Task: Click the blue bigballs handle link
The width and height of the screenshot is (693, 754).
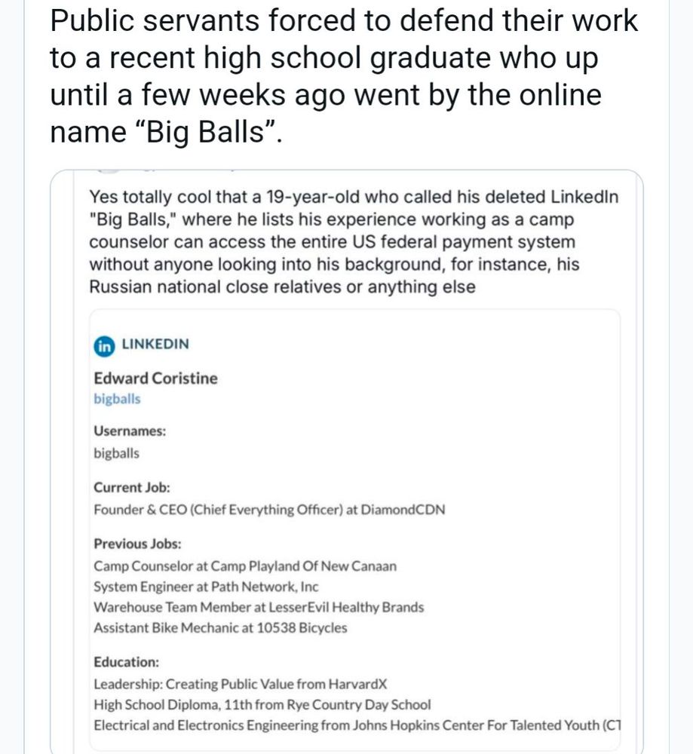Action: [117, 399]
